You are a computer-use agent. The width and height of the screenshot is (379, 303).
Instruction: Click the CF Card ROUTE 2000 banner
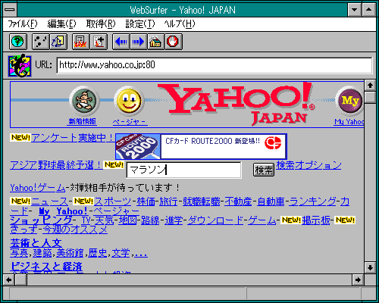point(201,146)
